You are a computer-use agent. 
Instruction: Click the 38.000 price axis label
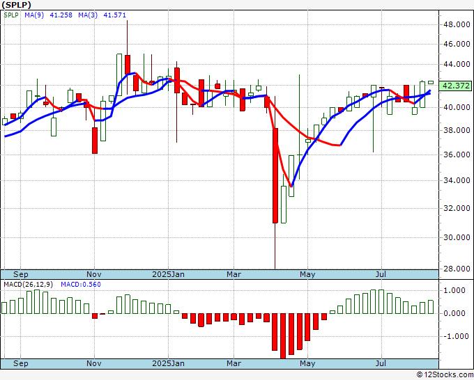pos(457,130)
